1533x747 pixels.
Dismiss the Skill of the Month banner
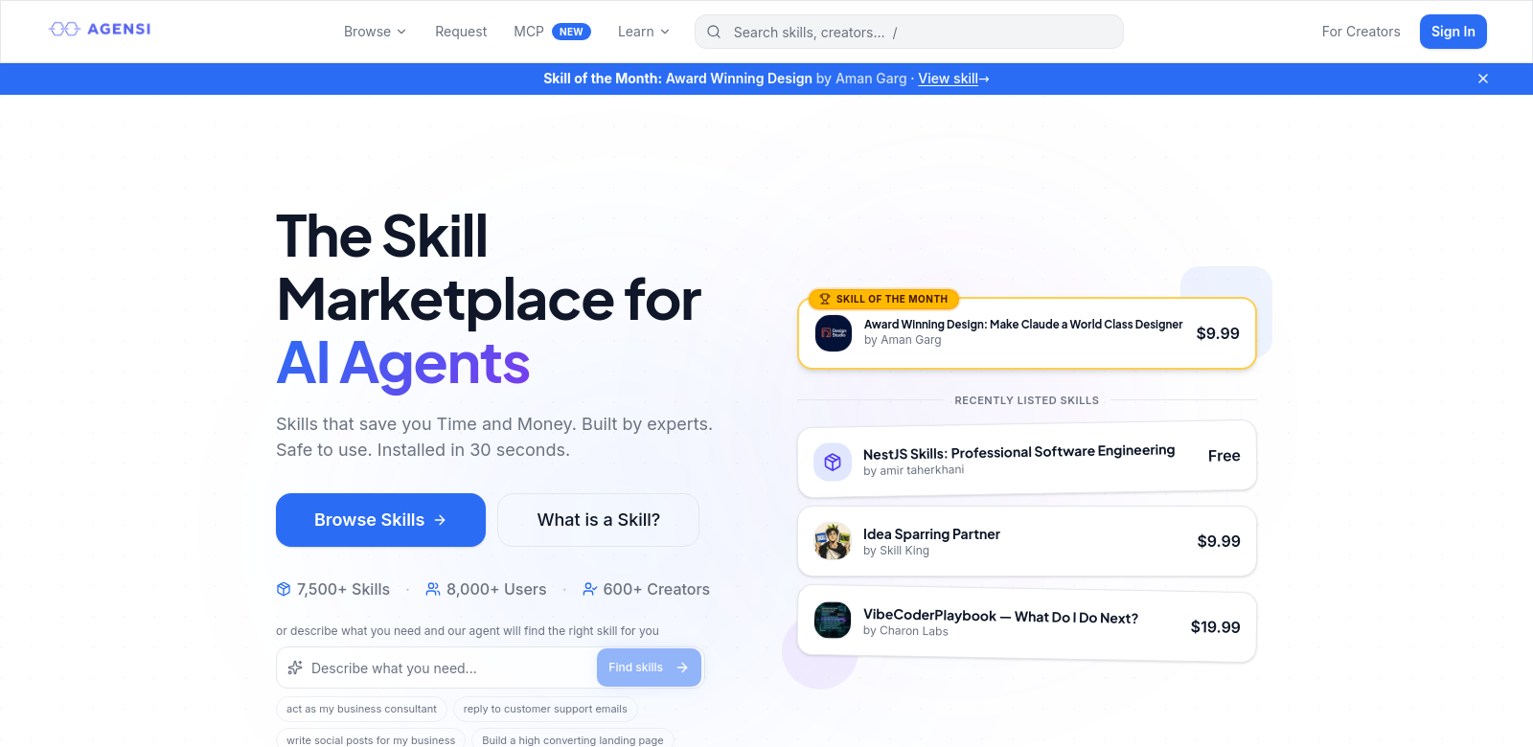click(1483, 79)
